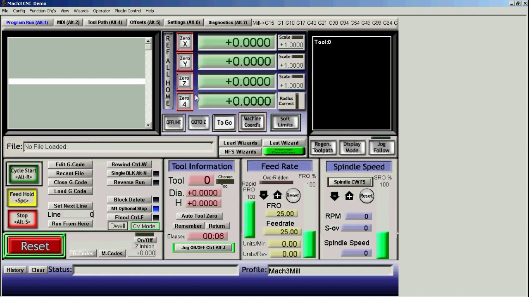Viewport: 529px width, 297px height.
Task: Toggle Flood Ctrl-F coolant
Action: tap(129, 217)
